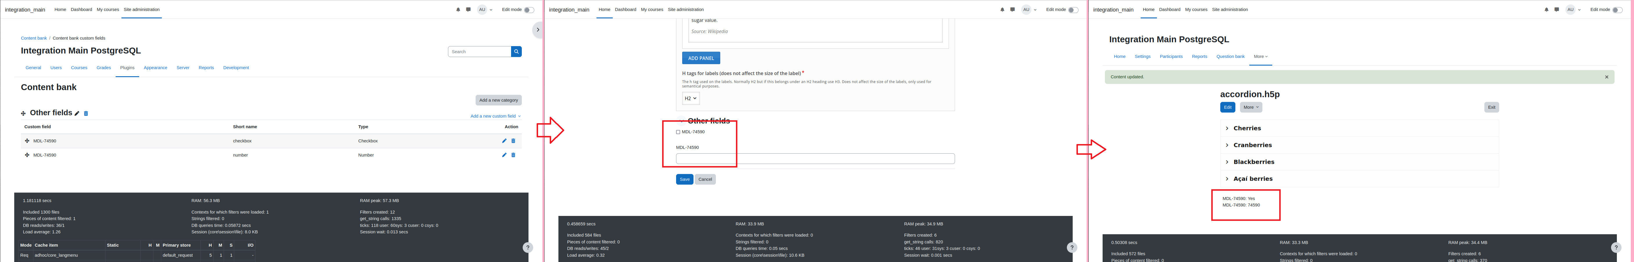Click the notifications bell in the right screenshot
This screenshot has height=262, width=1634.
(1547, 10)
